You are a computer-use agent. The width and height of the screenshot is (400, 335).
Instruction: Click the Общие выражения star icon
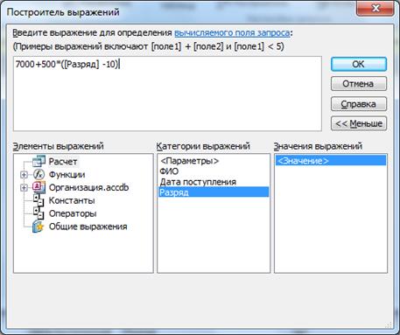39,227
